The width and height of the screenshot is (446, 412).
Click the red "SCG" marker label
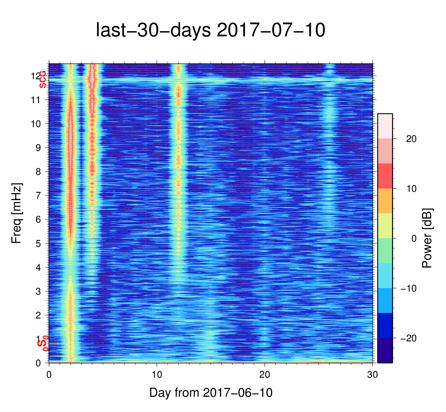tap(43, 80)
